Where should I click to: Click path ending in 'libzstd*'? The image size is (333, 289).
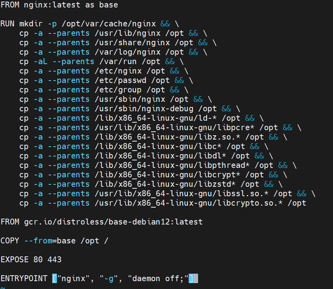(x=165, y=184)
